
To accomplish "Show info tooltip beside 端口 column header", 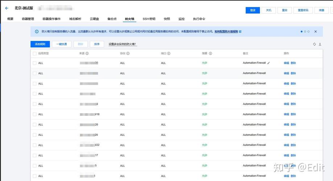I will [x=169, y=54].
